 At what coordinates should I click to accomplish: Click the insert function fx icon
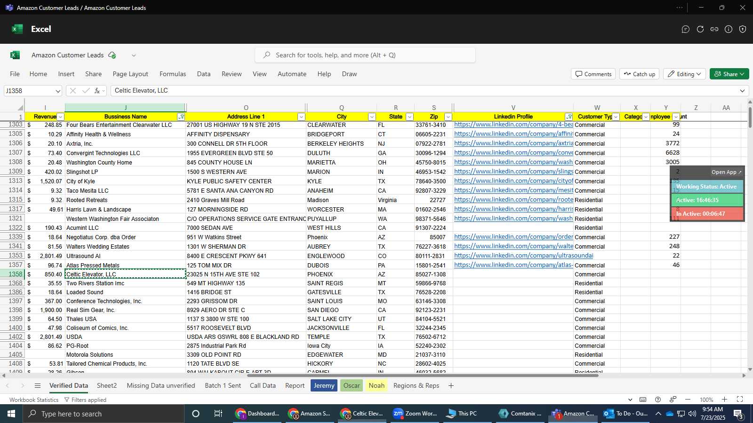pos(97,91)
